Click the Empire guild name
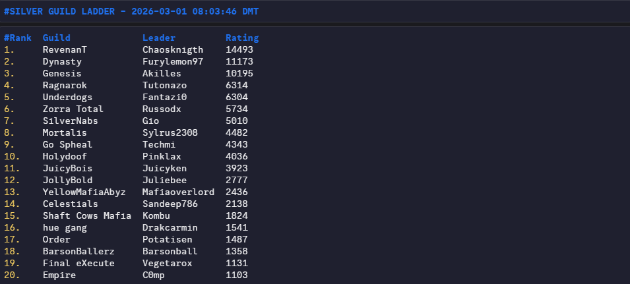The height and width of the screenshot is (284, 630). (x=59, y=275)
